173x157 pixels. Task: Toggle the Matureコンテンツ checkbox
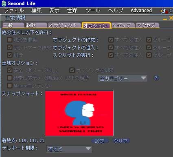pos(10,86)
